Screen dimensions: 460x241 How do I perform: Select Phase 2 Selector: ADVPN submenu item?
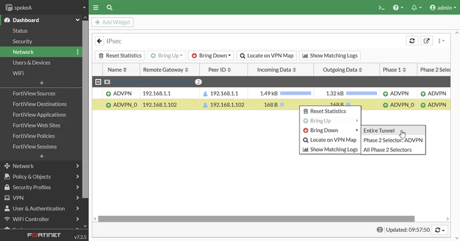point(393,140)
